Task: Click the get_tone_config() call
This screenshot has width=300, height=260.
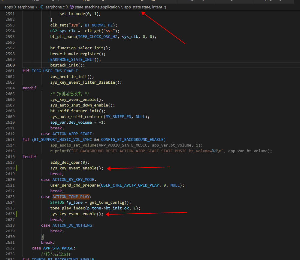Action: 110,203
